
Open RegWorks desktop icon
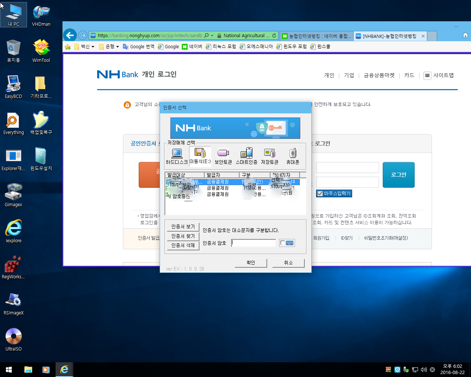point(14,268)
